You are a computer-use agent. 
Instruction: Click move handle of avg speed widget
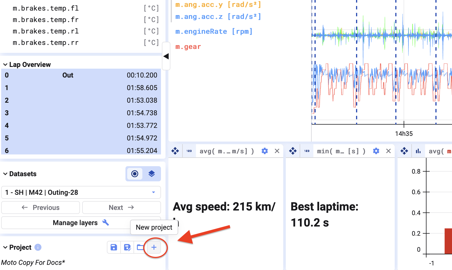pos(175,151)
